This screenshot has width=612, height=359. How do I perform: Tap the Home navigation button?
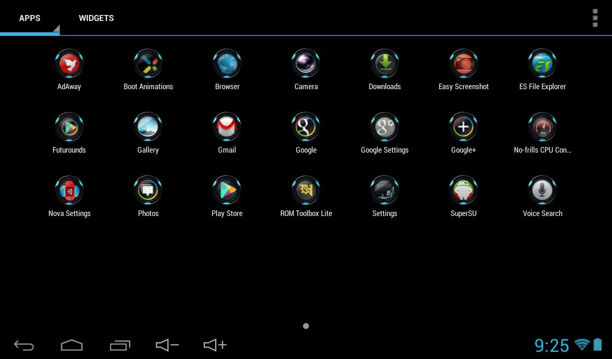tap(72, 345)
